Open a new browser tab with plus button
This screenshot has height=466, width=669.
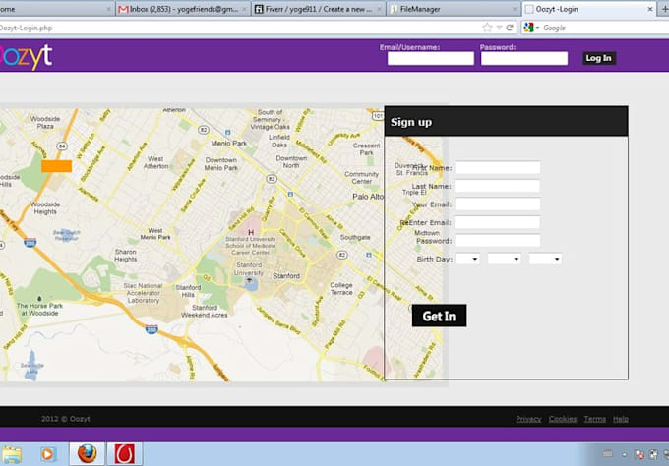click(x=665, y=9)
